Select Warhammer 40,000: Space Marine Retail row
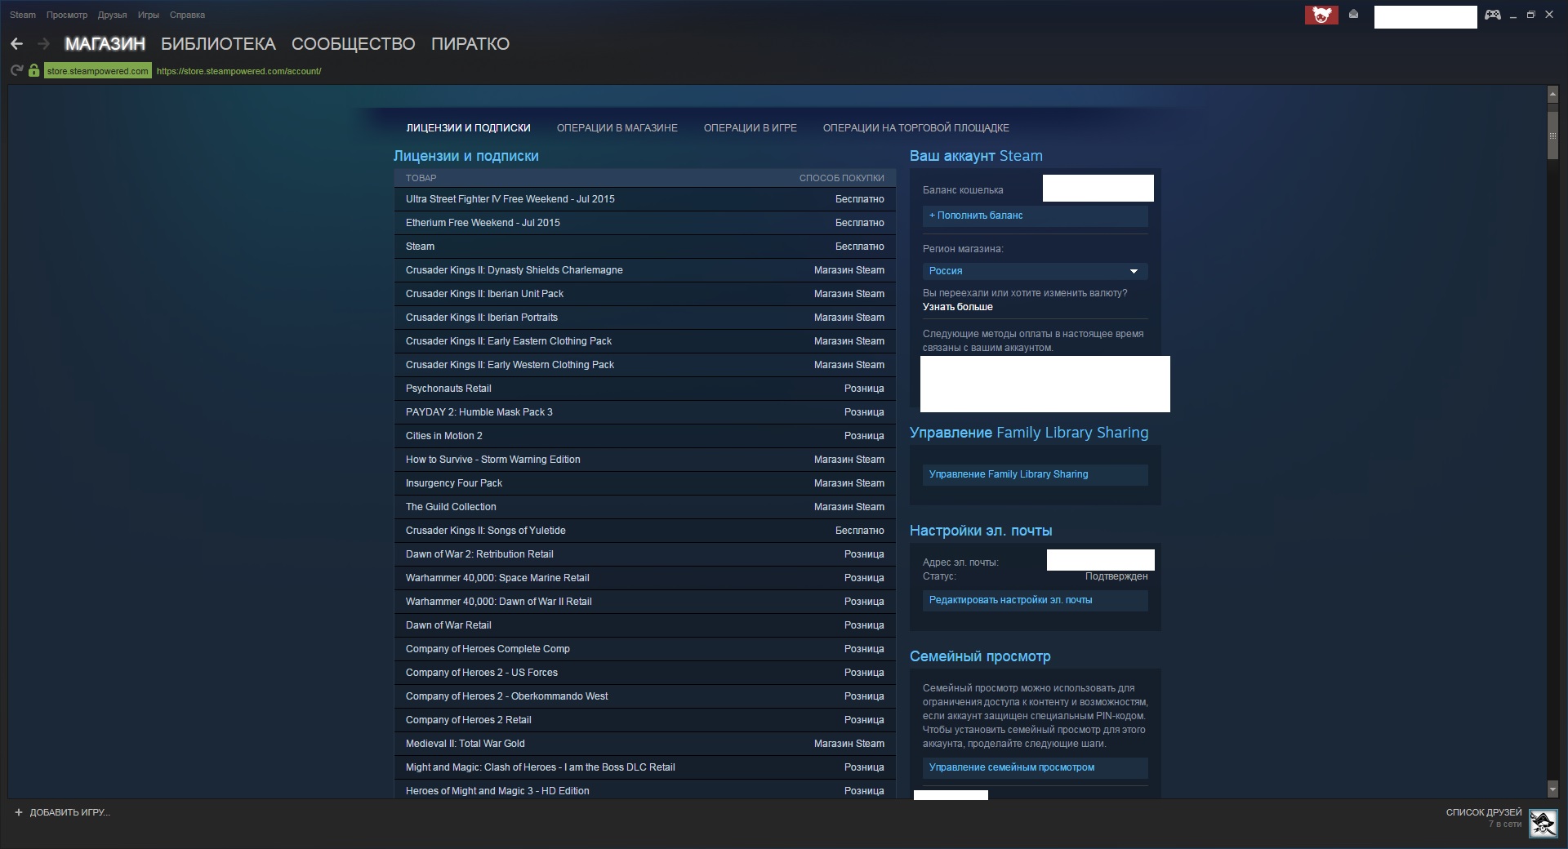The image size is (1568, 849). point(645,578)
